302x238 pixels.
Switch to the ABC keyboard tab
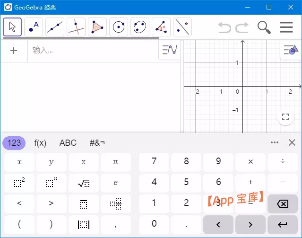pos(68,142)
